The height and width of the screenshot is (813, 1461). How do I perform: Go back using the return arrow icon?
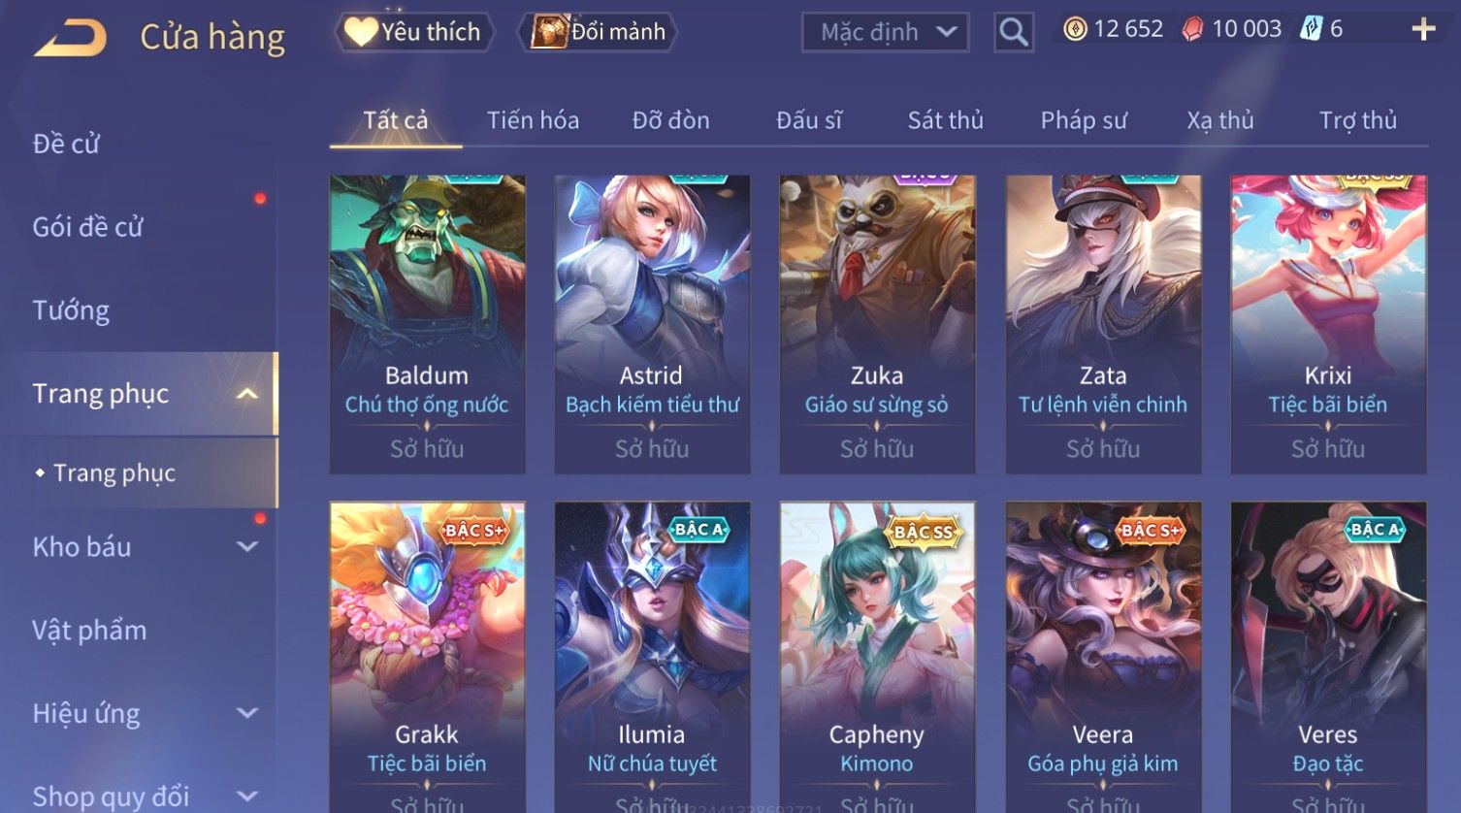tap(70, 39)
